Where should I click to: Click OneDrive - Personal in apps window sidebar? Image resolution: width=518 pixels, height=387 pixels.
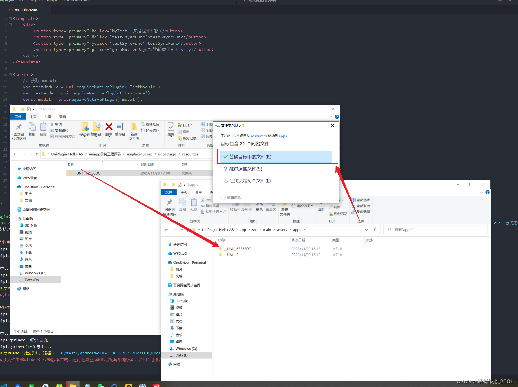click(189, 263)
